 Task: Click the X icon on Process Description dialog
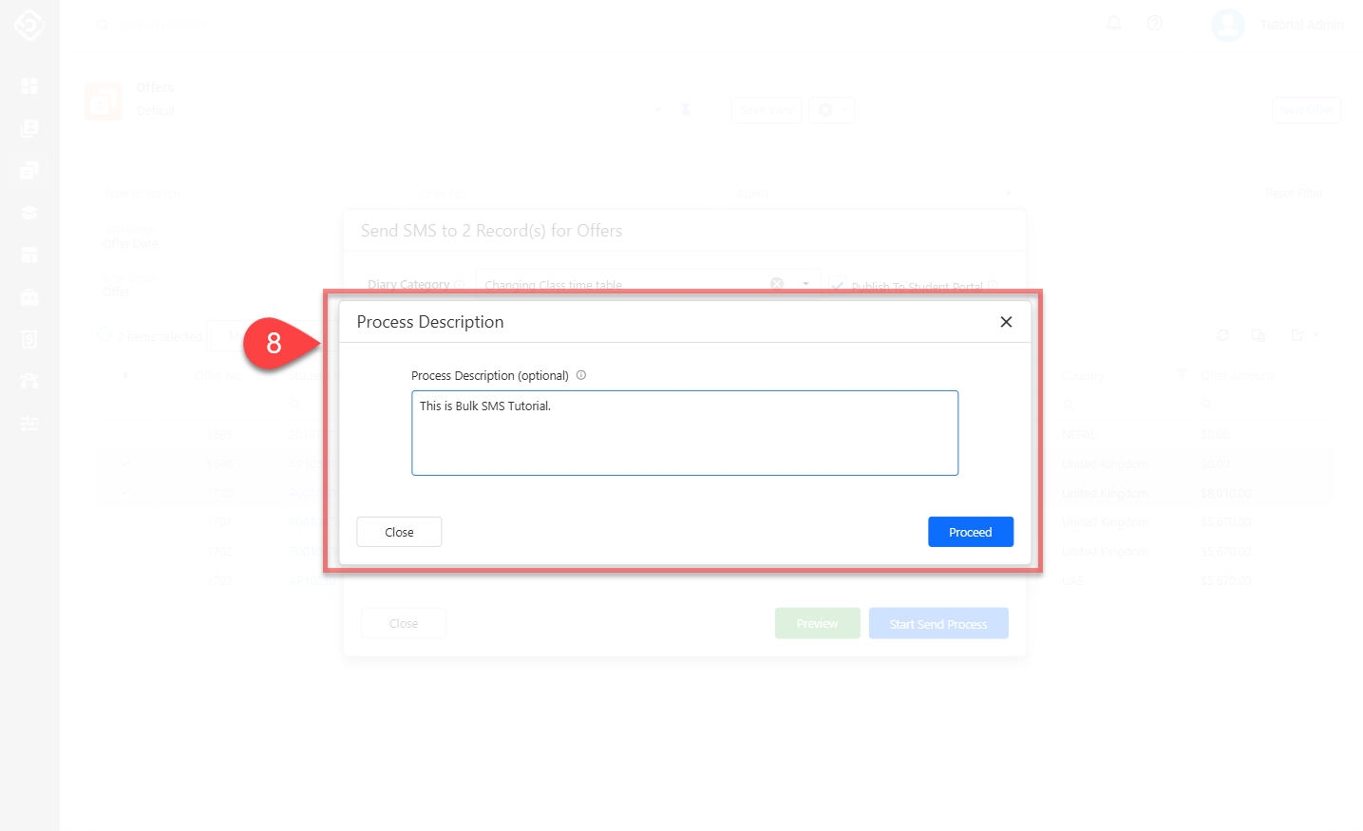pos(1006,322)
